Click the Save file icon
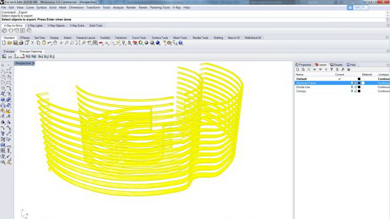Viewport: 390px width, 219px height. point(15,43)
